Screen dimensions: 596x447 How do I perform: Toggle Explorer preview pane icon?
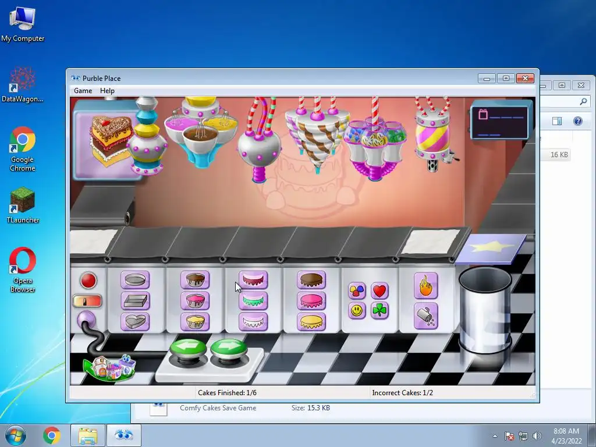click(x=557, y=121)
